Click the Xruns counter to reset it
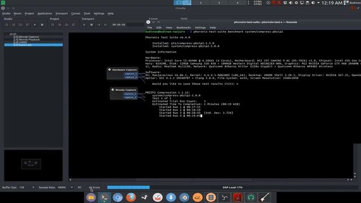Image resolution: width=361 pixels, height=203 pixels. (x=94, y=187)
